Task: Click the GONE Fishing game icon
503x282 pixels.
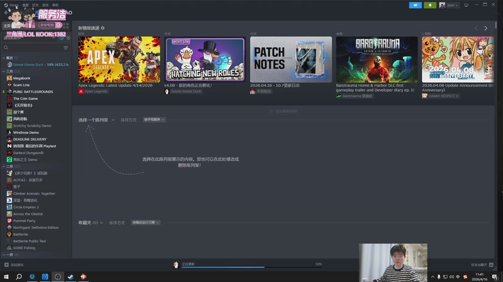Action: (x=9, y=248)
